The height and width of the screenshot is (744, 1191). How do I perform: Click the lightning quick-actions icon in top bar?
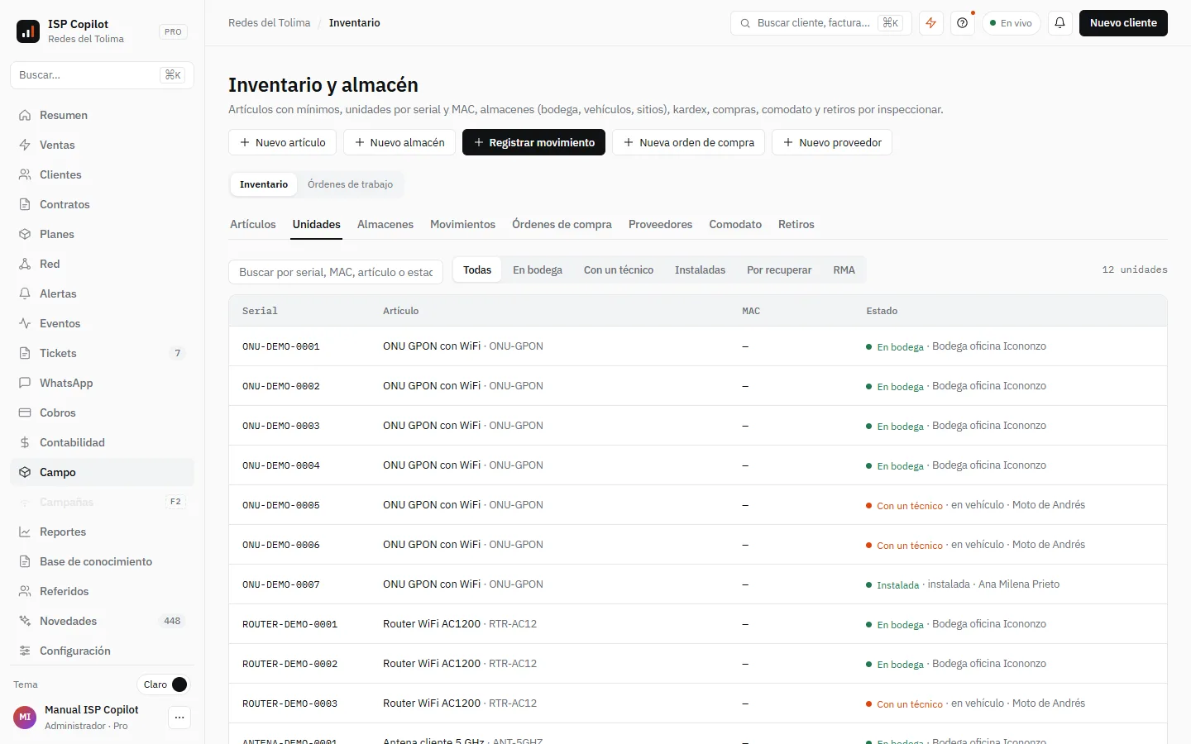[x=931, y=23]
